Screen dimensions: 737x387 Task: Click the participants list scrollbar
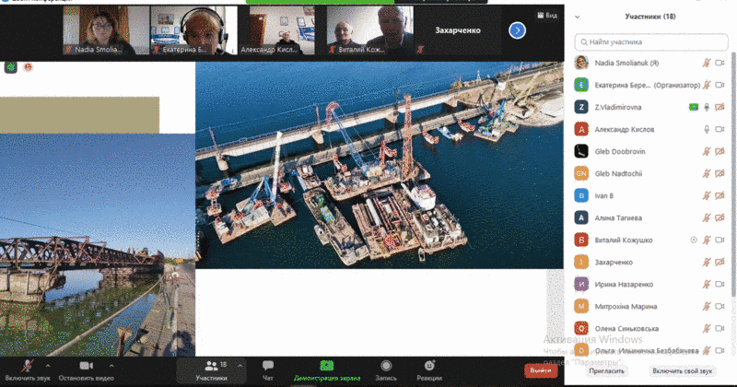click(x=732, y=175)
